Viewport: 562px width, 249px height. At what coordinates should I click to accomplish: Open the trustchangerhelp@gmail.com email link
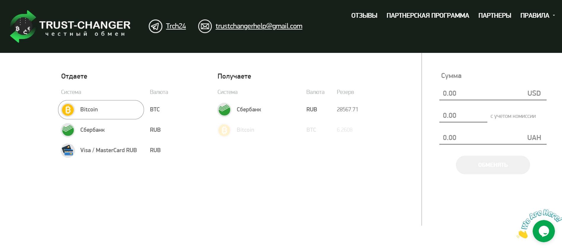click(x=259, y=26)
